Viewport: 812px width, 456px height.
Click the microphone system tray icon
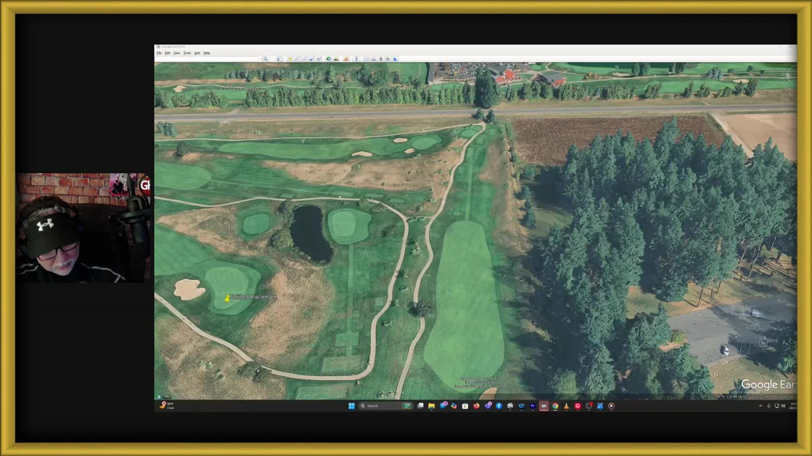tap(769, 406)
